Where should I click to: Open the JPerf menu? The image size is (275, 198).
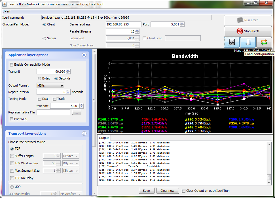(x=7, y=12)
